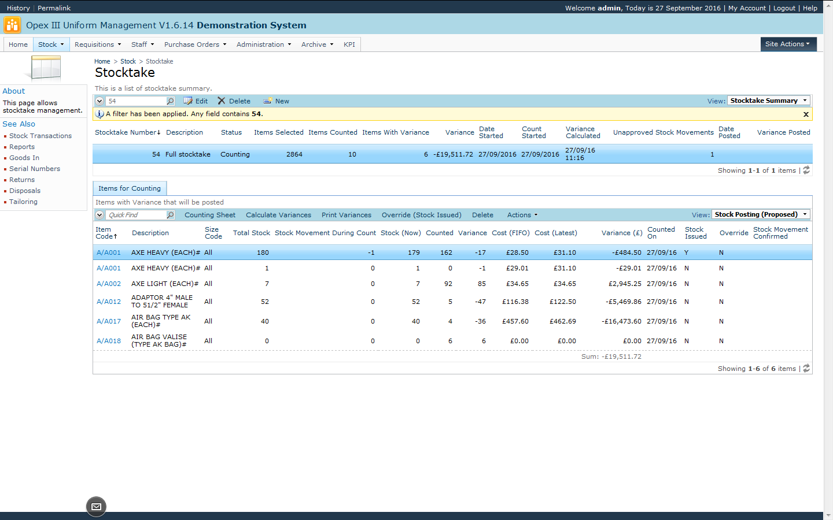Expand the stocktake list filter options arrow
Image resolution: width=833 pixels, height=520 pixels.
(99, 101)
